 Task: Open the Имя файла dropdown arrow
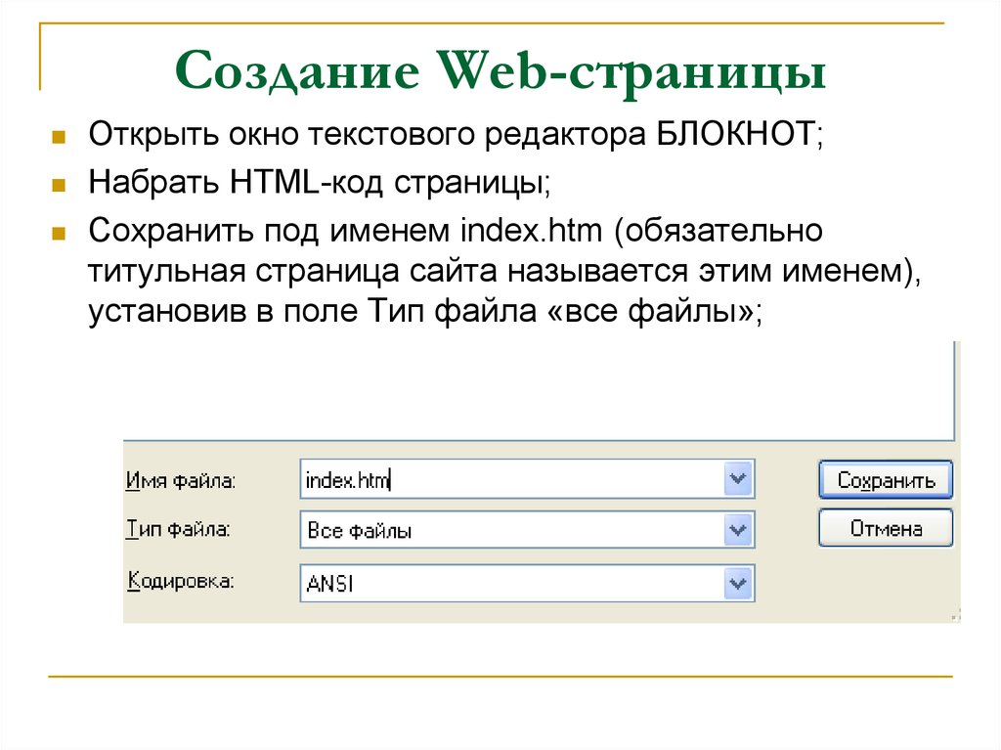[738, 478]
